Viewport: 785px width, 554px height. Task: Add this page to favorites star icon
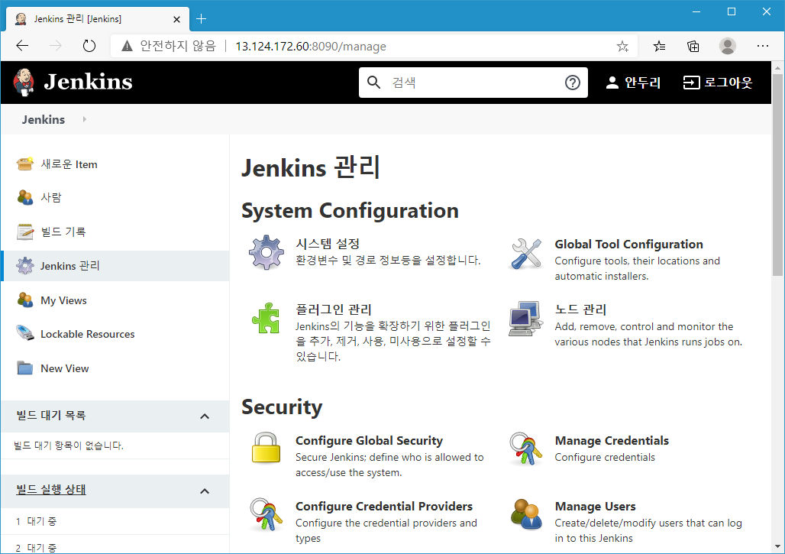point(622,47)
